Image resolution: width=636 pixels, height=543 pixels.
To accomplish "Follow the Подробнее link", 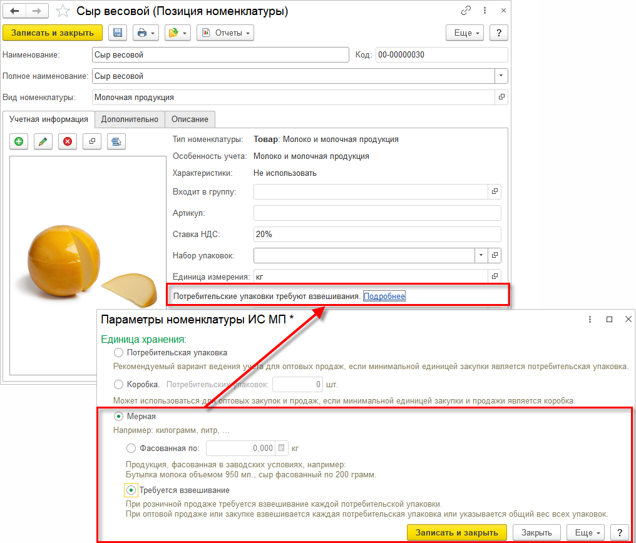I will 384,297.
